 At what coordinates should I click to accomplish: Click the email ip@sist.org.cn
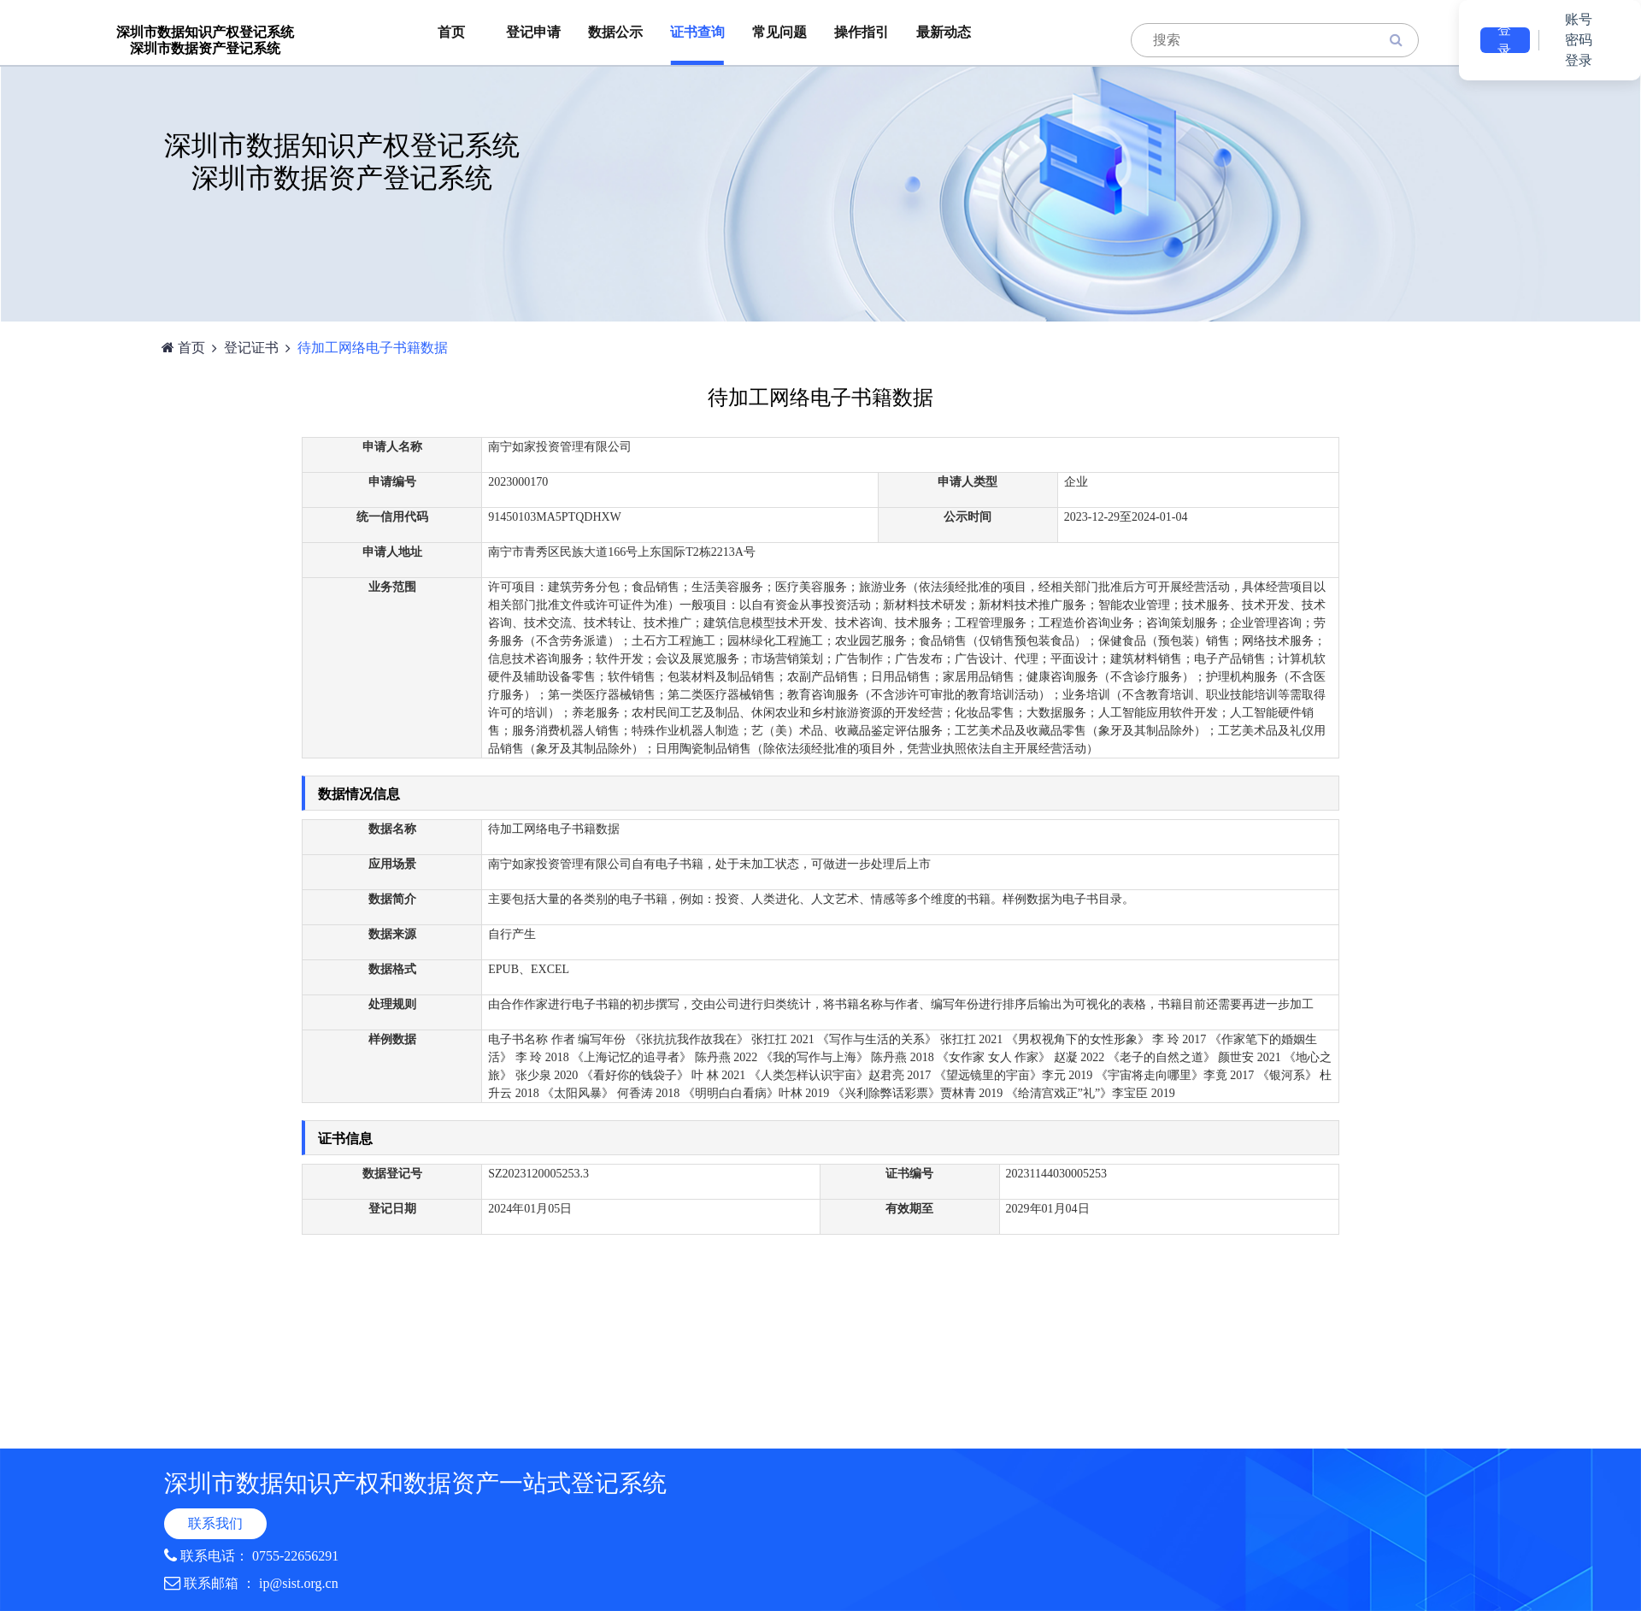[298, 1583]
